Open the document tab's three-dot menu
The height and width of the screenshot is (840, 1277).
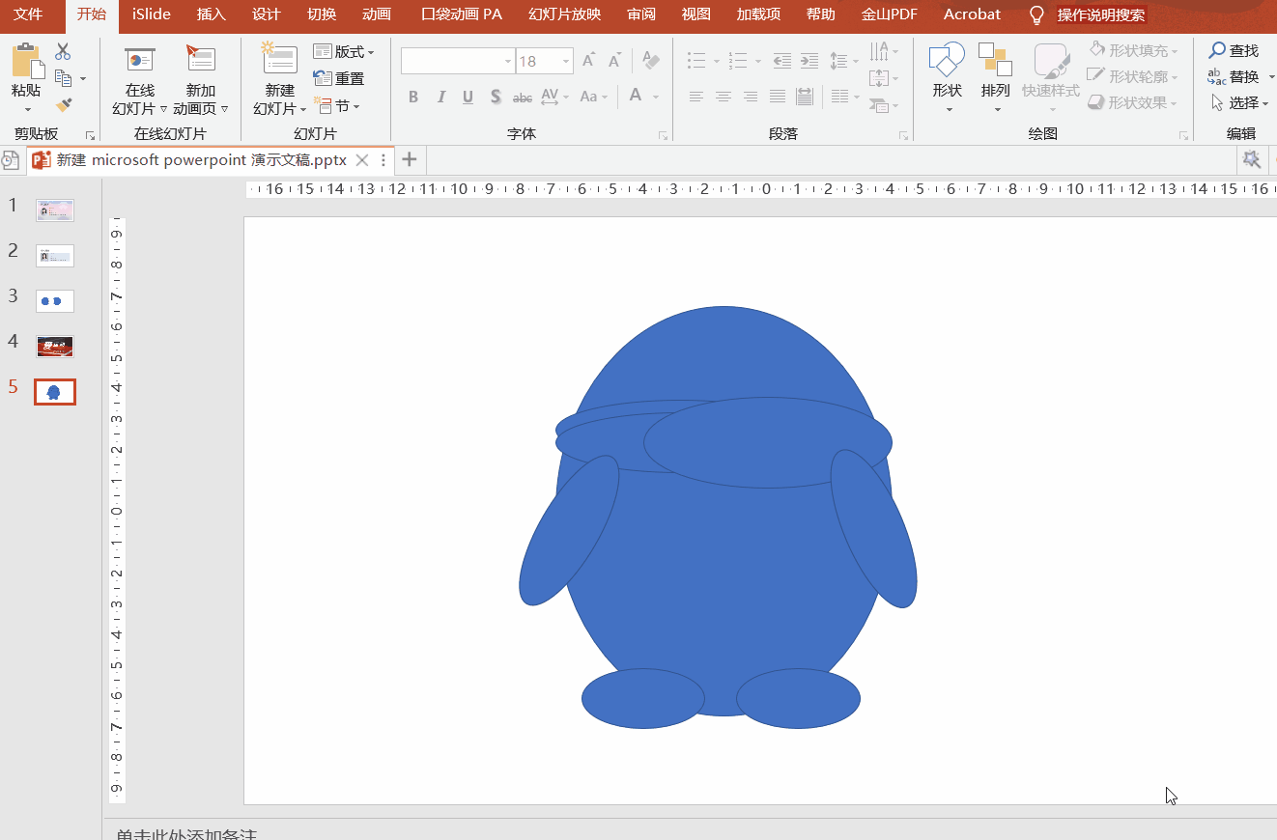point(383,160)
